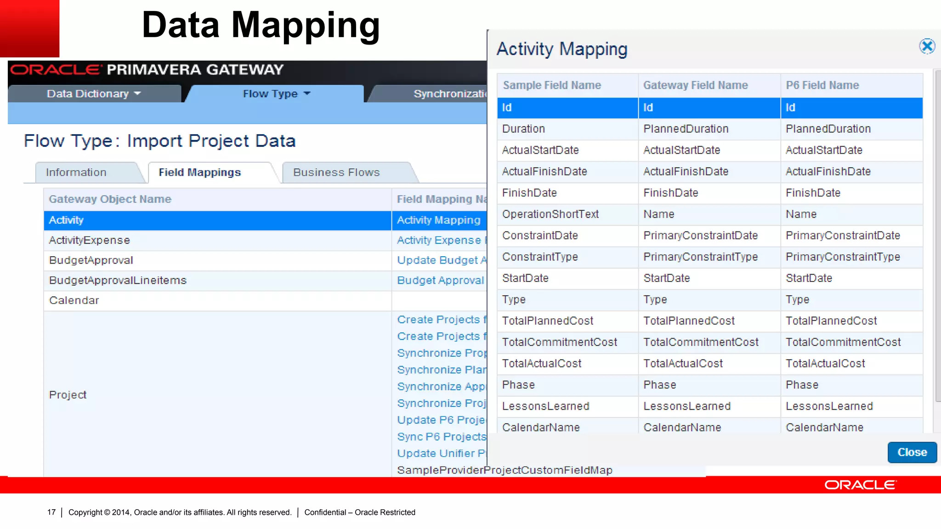Select the ConstraintType sample field cell
The width and height of the screenshot is (941, 529).
click(x=567, y=257)
